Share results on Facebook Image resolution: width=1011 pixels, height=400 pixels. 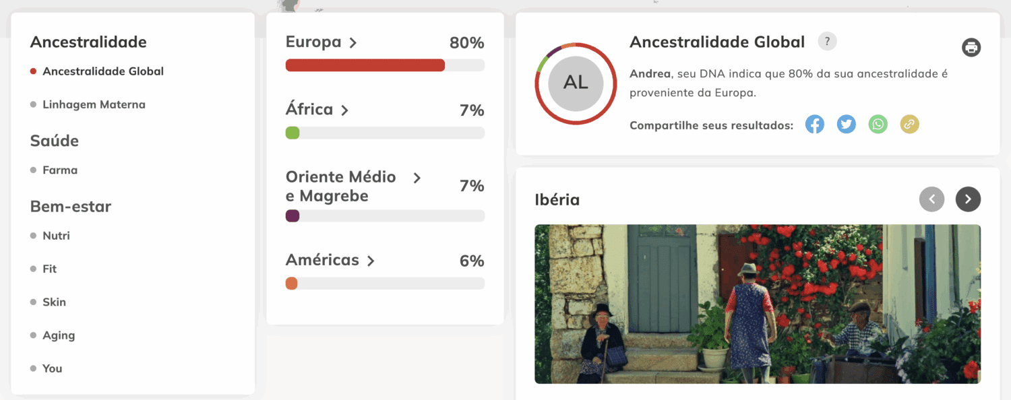815,125
